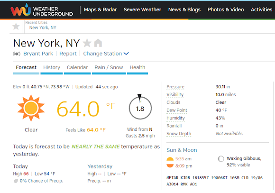This screenshot has height=193, width=275.
Task: Switch to the History tab
Action: click(52, 67)
